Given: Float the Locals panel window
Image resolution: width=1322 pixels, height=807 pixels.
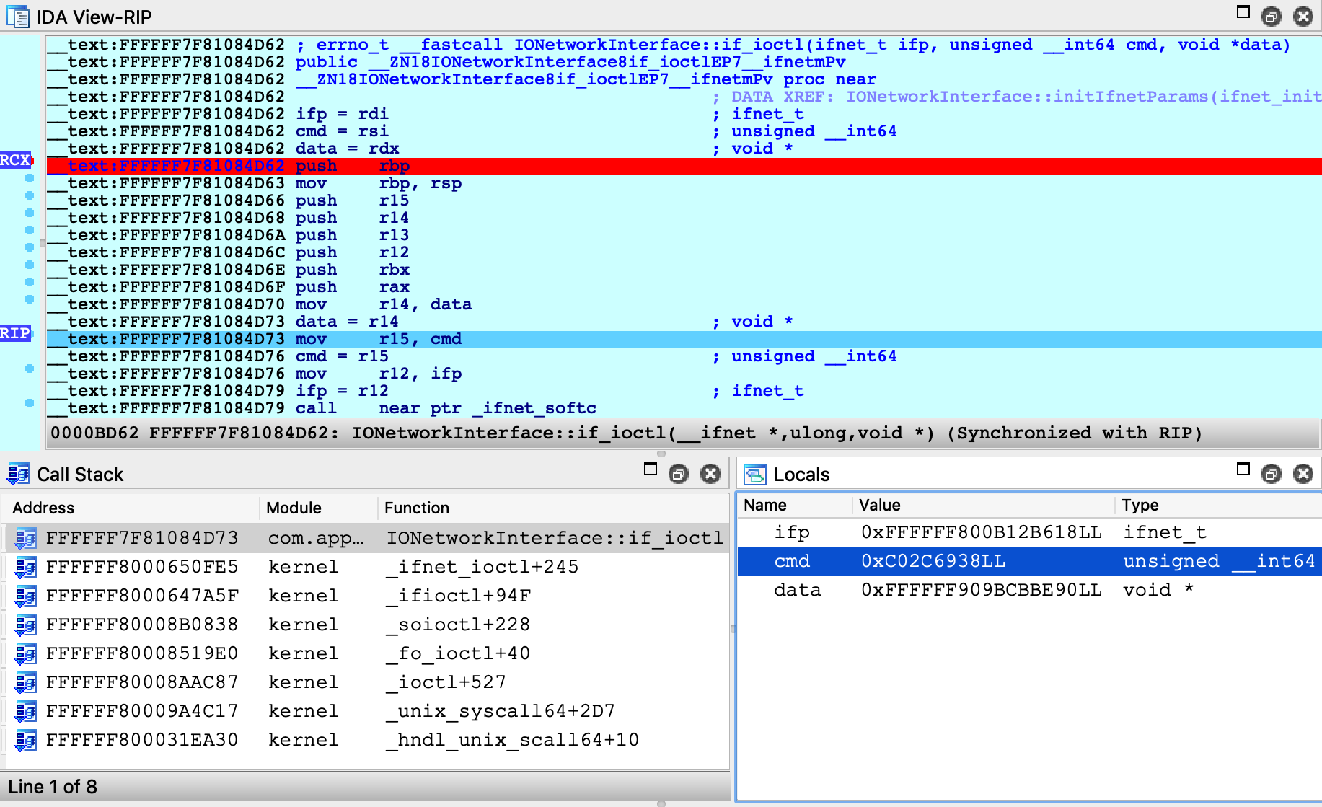Looking at the screenshot, I should (x=1271, y=474).
